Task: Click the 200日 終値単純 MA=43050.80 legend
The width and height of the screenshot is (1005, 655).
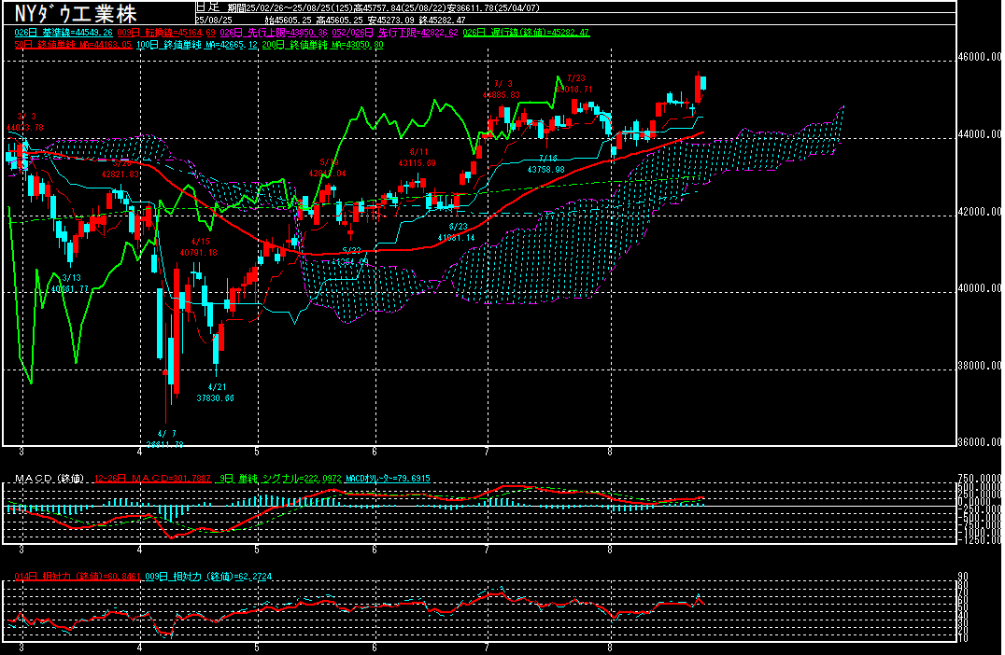Action: [323, 45]
